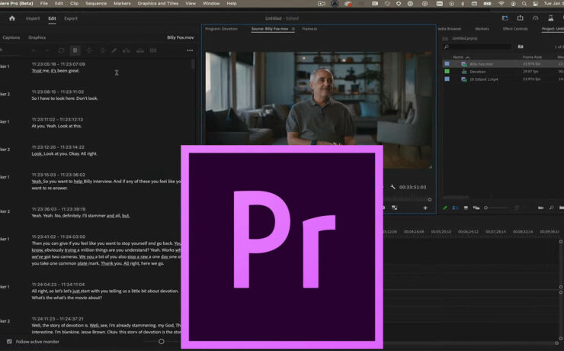
Task: Click the gauge icon at top right
Action: tap(536, 18)
